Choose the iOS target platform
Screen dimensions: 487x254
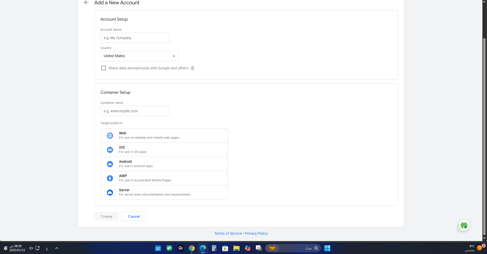coord(164,150)
